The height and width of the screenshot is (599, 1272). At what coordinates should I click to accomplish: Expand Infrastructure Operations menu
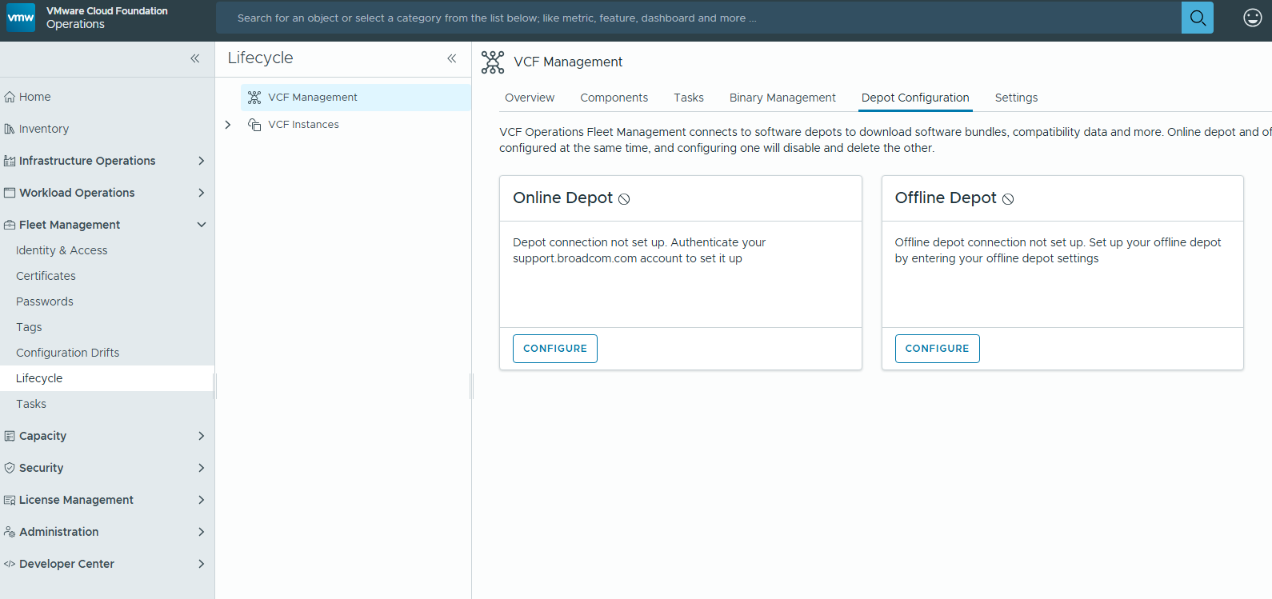(201, 161)
